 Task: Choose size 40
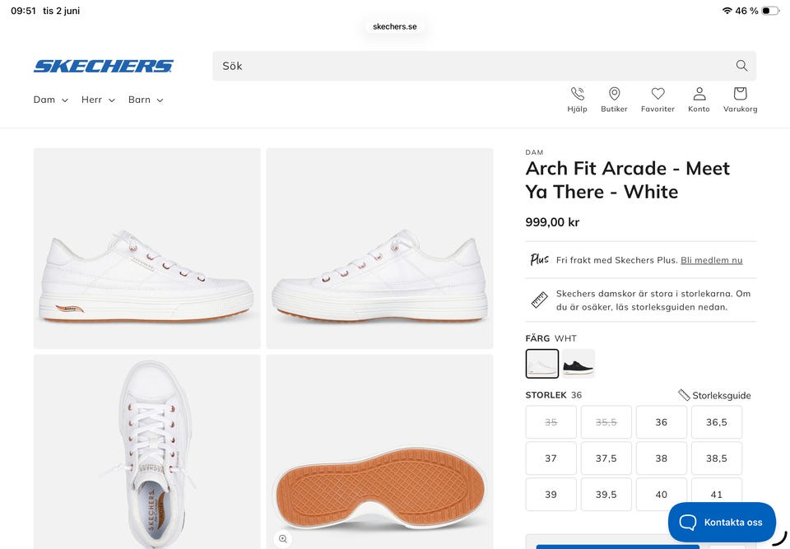coord(661,495)
